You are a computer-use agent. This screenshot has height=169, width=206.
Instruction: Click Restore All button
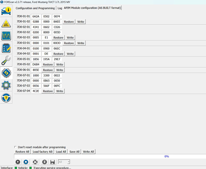[22, 152]
